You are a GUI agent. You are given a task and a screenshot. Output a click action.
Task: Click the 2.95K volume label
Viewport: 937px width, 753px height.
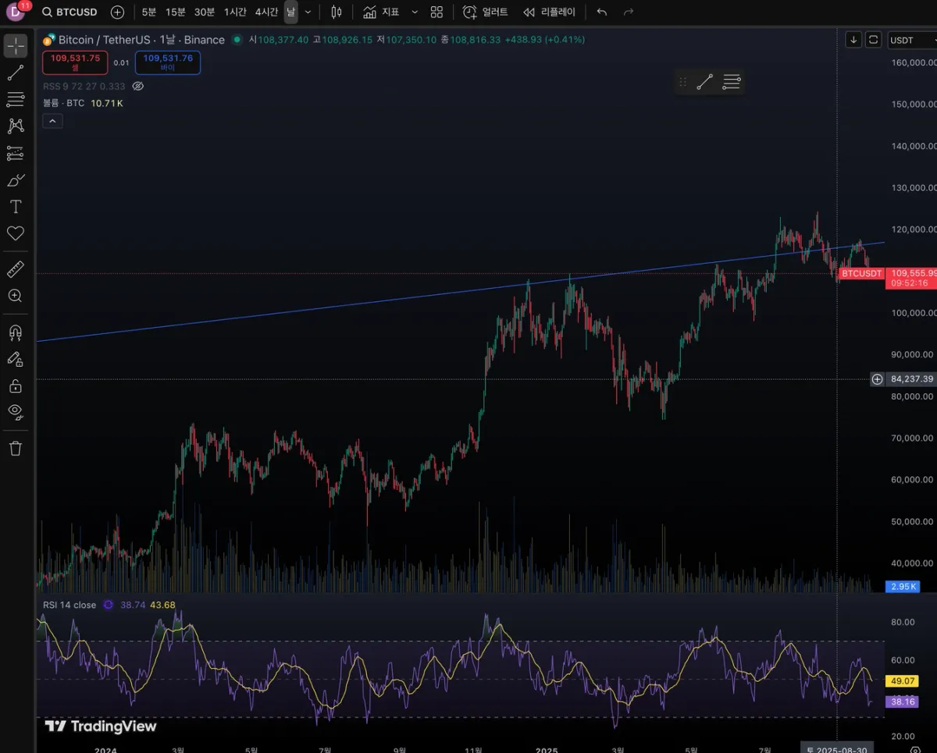coord(903,586)
